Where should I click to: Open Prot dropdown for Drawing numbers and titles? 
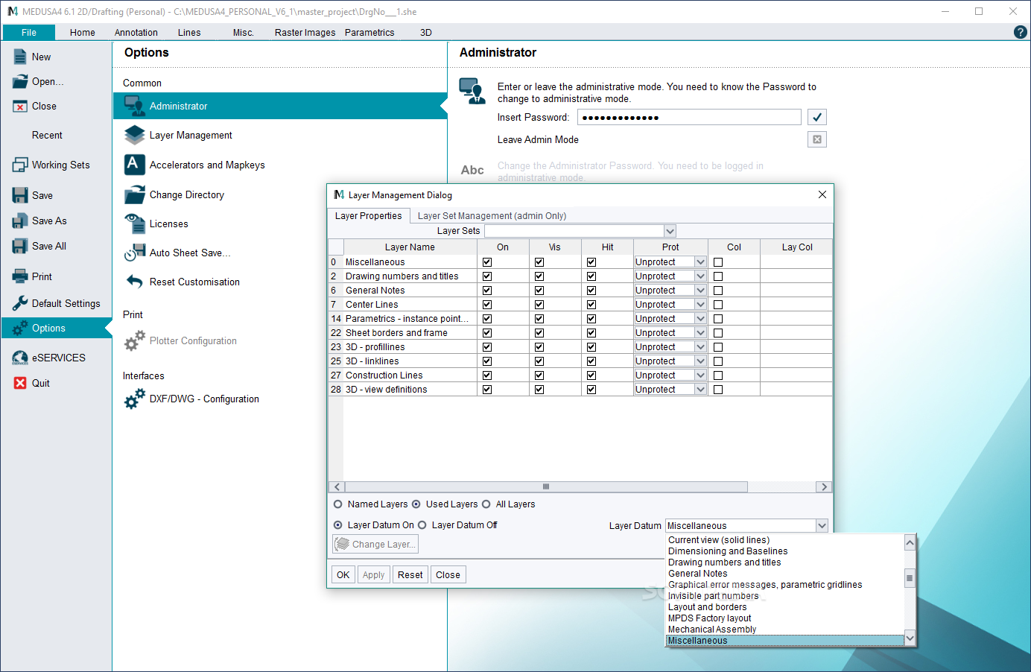(700, 276)
